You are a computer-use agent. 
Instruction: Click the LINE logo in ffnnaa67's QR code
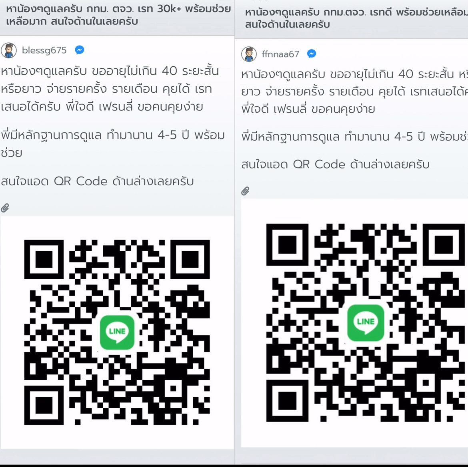point(366,323)
